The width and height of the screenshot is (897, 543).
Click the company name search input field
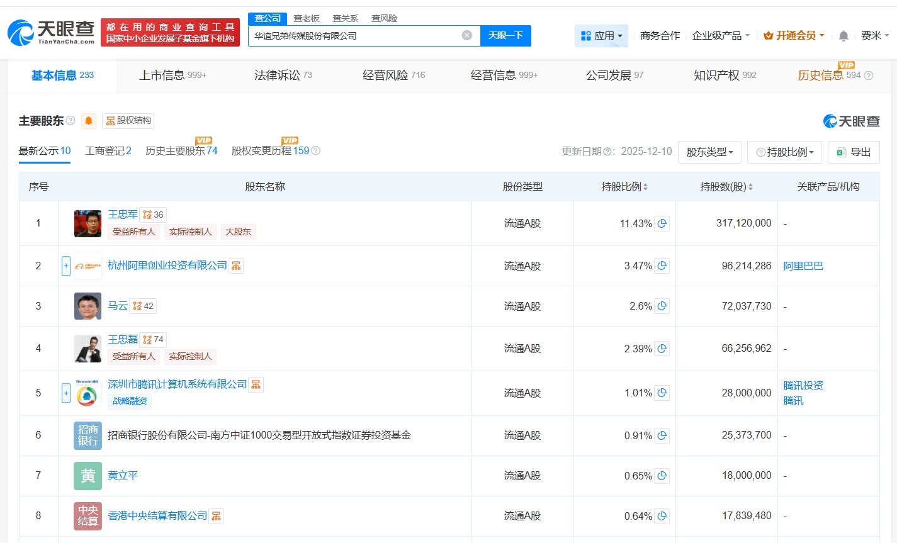click(x=356, y=36)
